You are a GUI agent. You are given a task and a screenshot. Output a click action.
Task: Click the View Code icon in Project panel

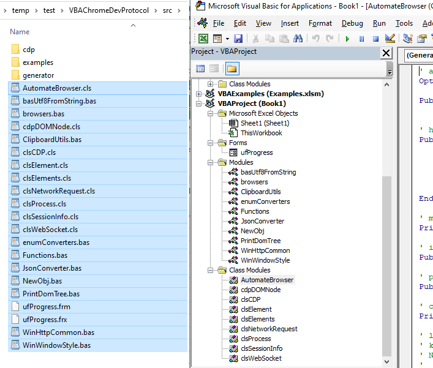point(200,69)
